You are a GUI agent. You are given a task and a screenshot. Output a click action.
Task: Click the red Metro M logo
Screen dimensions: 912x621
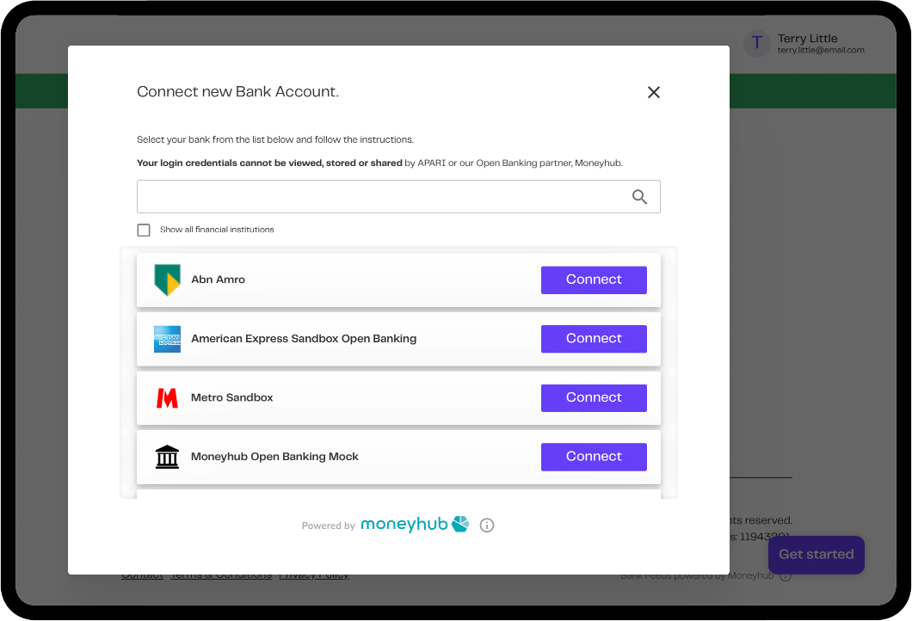point(168,398)
